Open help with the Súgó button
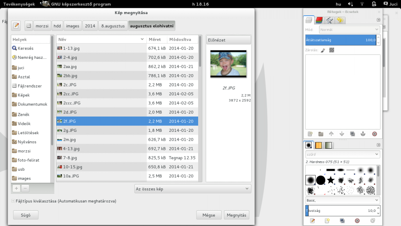 tap(25, 215)
